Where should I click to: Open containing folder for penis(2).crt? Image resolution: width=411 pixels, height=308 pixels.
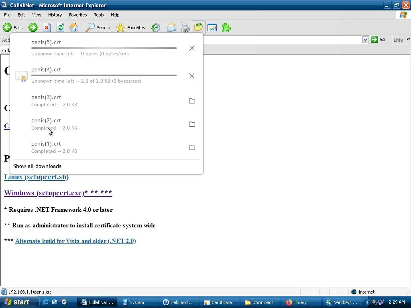(192, 124)
